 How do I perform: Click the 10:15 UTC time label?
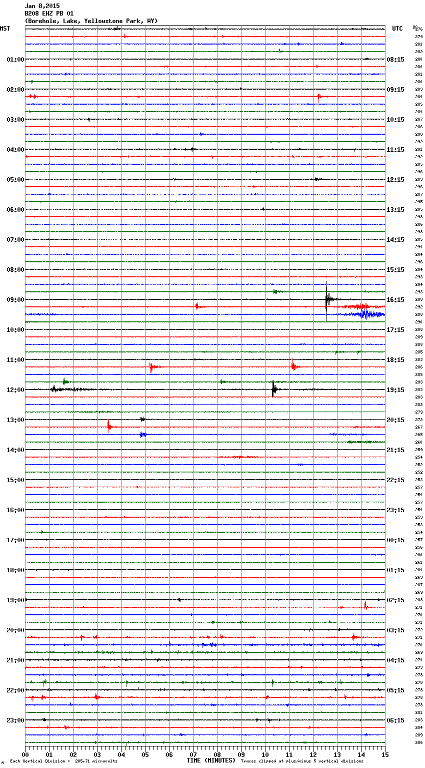point(395,120)
